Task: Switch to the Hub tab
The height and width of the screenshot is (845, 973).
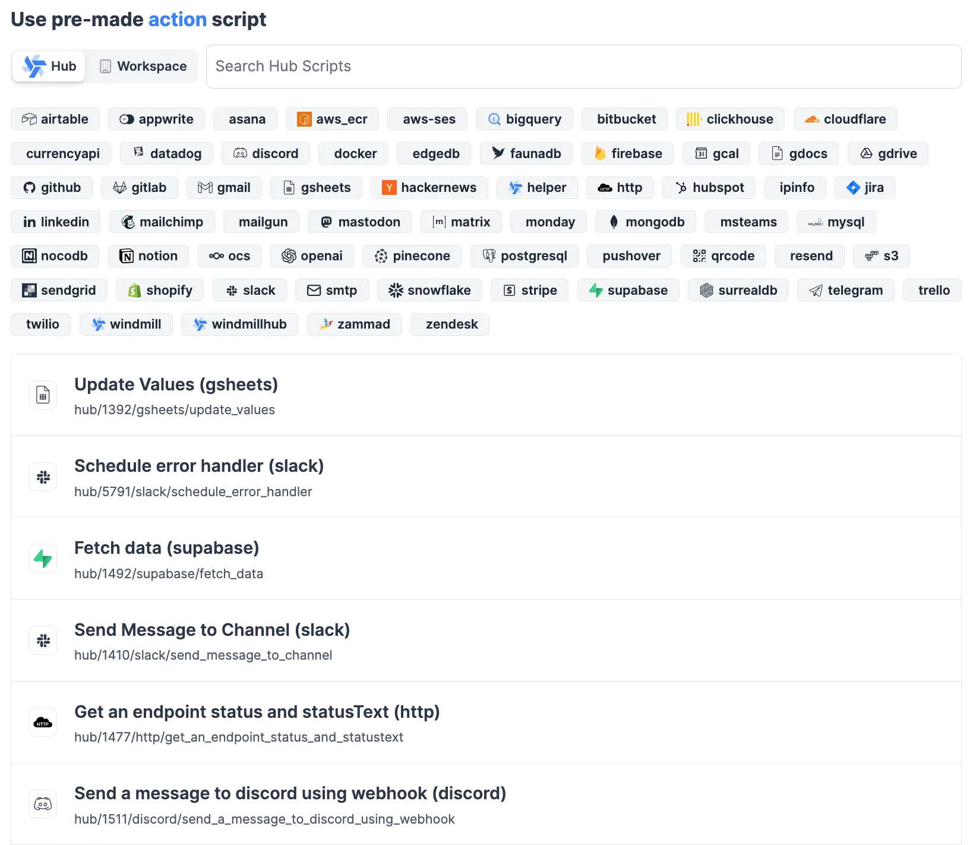Action: [x=49, y=66]
